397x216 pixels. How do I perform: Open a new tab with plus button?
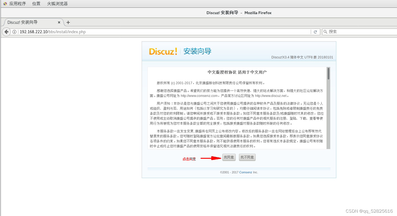coord(68,22)
